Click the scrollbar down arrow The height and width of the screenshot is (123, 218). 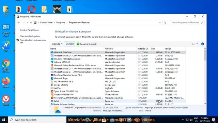(205, 104)
